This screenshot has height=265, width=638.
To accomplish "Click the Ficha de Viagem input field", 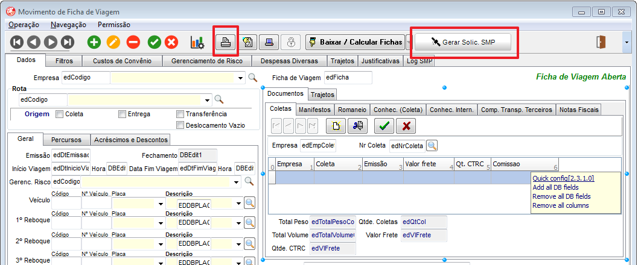I will (x=348, y=77).
